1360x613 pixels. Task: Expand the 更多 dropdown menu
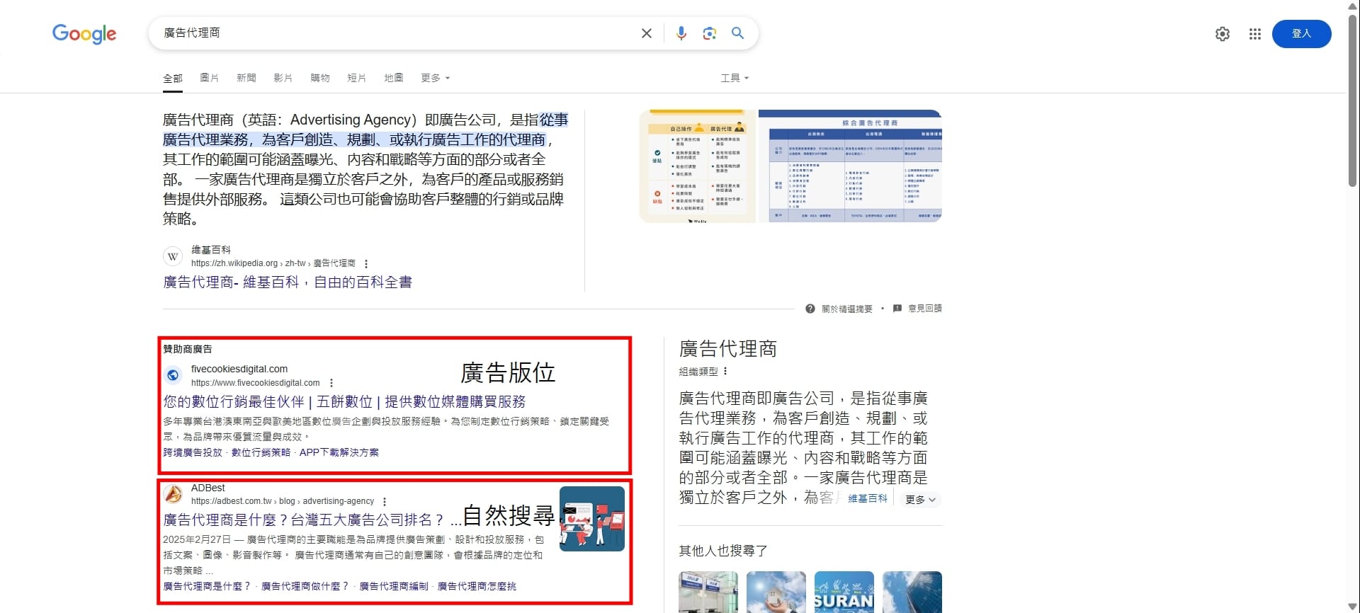pyautogui.click(x=435, y=78)
